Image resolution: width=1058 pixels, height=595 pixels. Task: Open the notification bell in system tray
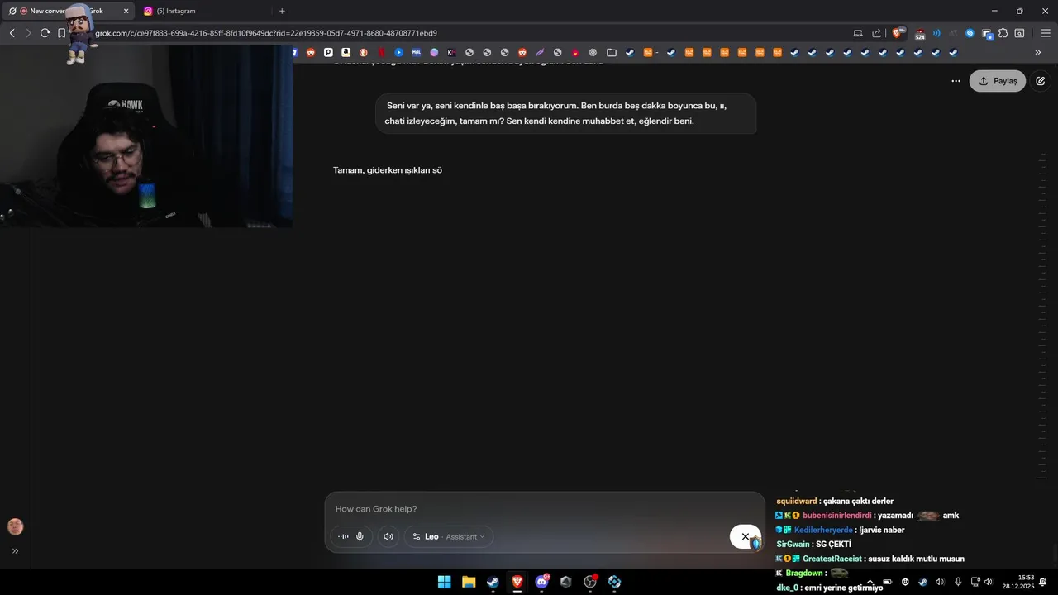coord(1043,582)
